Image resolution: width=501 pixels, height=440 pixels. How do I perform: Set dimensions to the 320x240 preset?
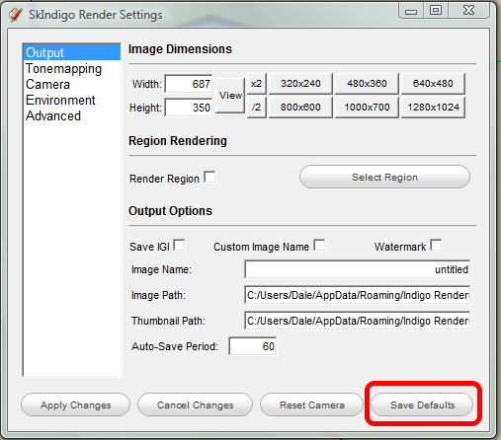click(x=300, y=84)
